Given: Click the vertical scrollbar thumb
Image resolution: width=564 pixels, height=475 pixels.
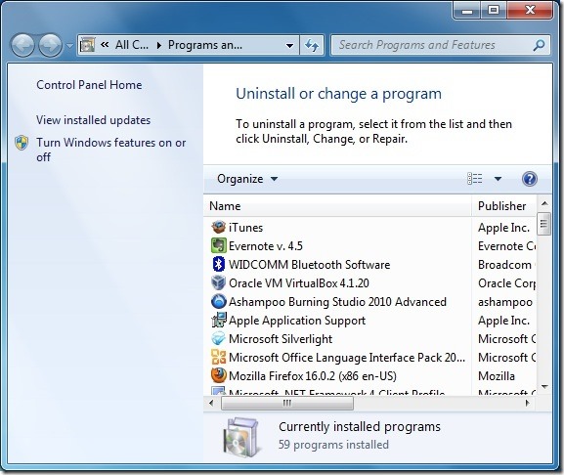Looking at the screenshot, I should 543,224.
